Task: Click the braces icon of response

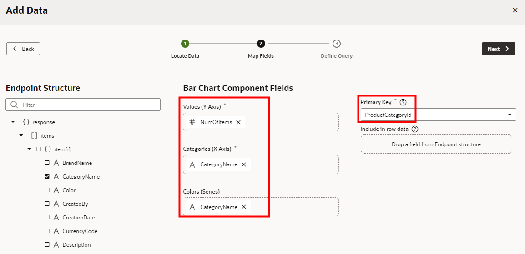Action: pos(26,122)
